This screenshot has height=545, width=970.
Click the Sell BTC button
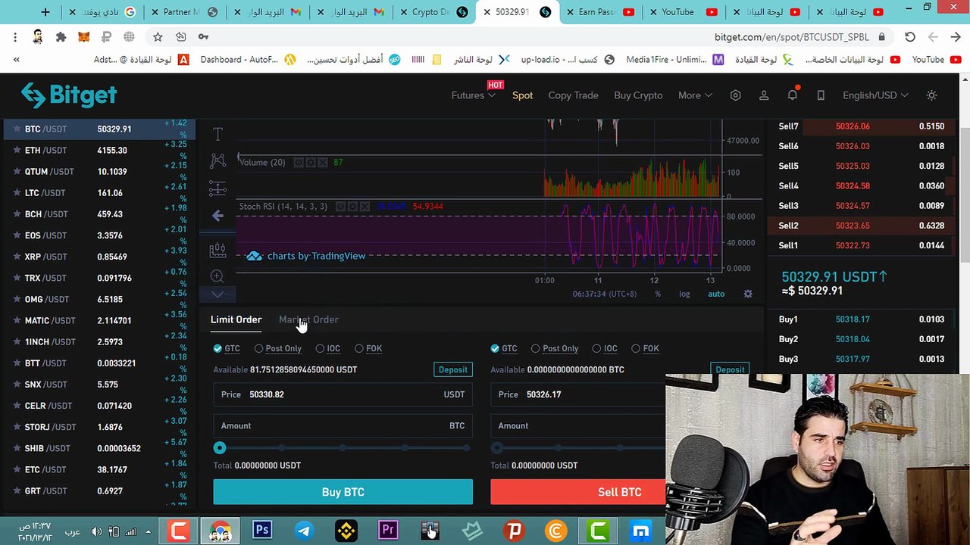click(578, 492)
